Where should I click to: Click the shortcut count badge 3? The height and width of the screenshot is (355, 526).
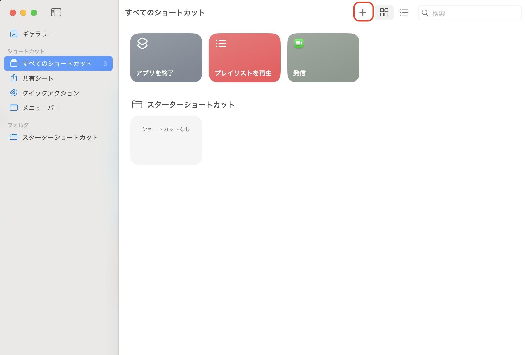click(105, 63)
